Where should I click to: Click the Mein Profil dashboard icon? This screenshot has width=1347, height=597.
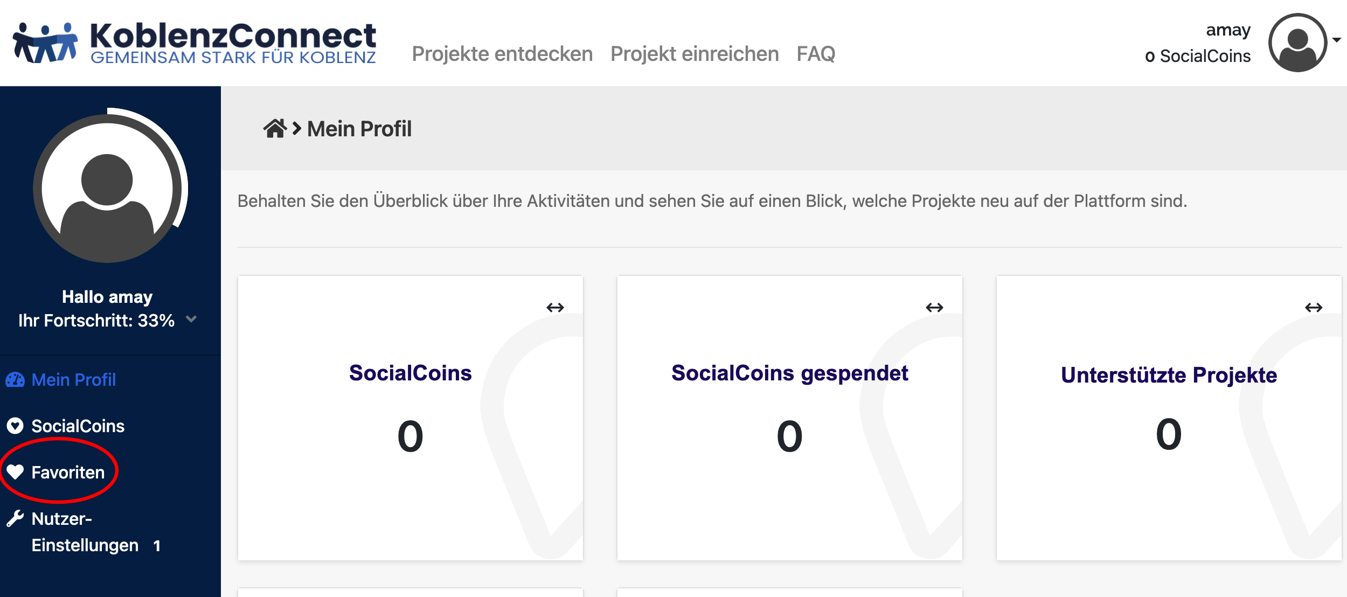[x=15, y=380]
